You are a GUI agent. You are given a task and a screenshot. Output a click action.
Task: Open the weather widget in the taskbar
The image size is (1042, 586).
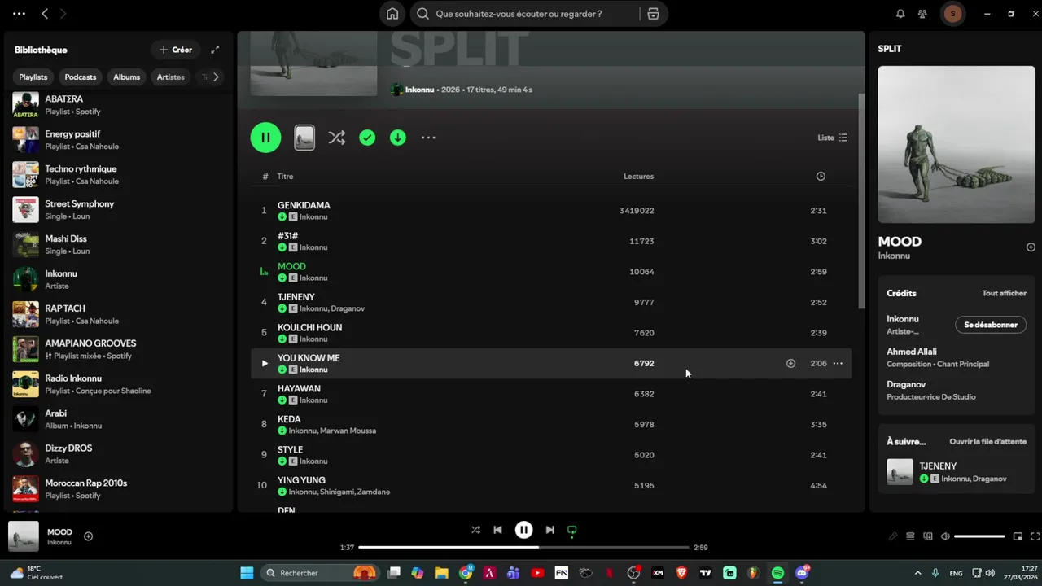[x=37, y=573]
